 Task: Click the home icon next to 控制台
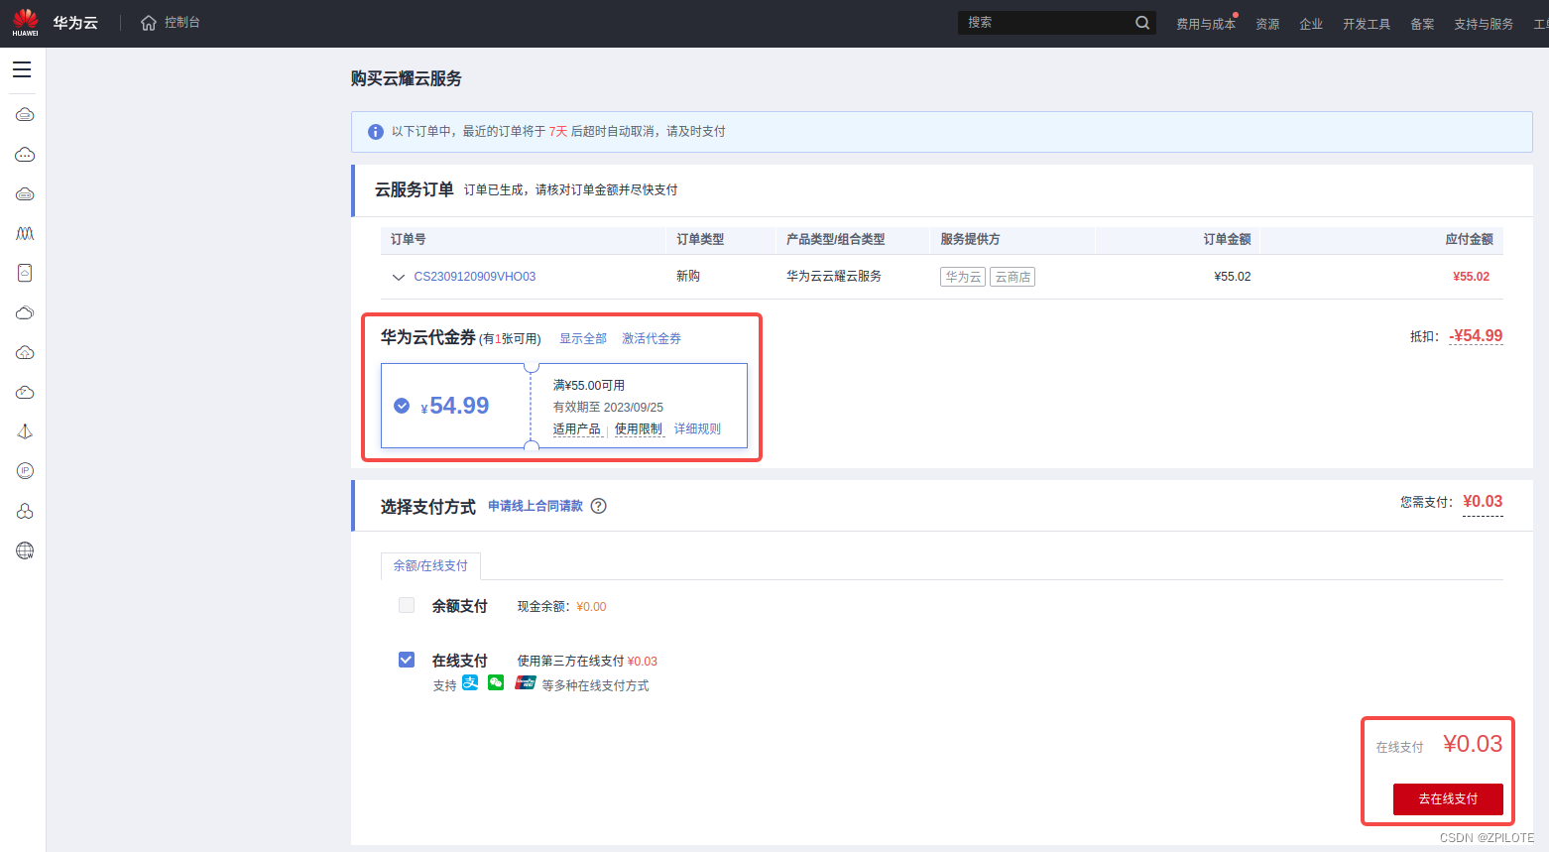point(149,23)
